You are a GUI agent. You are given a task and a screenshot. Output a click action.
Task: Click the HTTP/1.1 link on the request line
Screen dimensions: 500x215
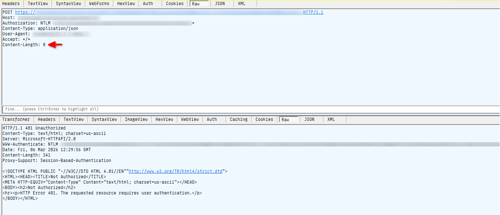coord(313,12)
